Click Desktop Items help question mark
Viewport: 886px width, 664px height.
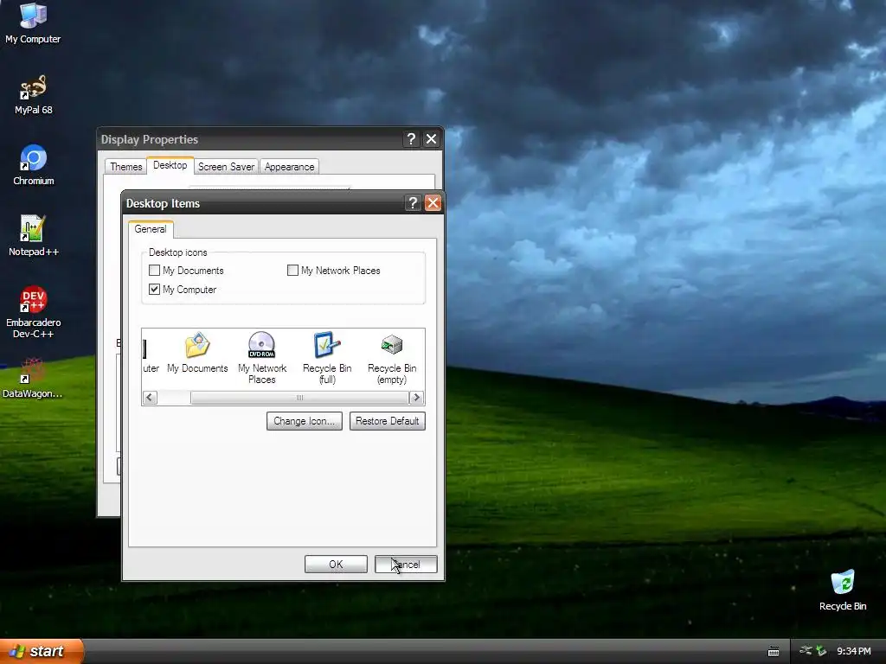tap(413, 203)
